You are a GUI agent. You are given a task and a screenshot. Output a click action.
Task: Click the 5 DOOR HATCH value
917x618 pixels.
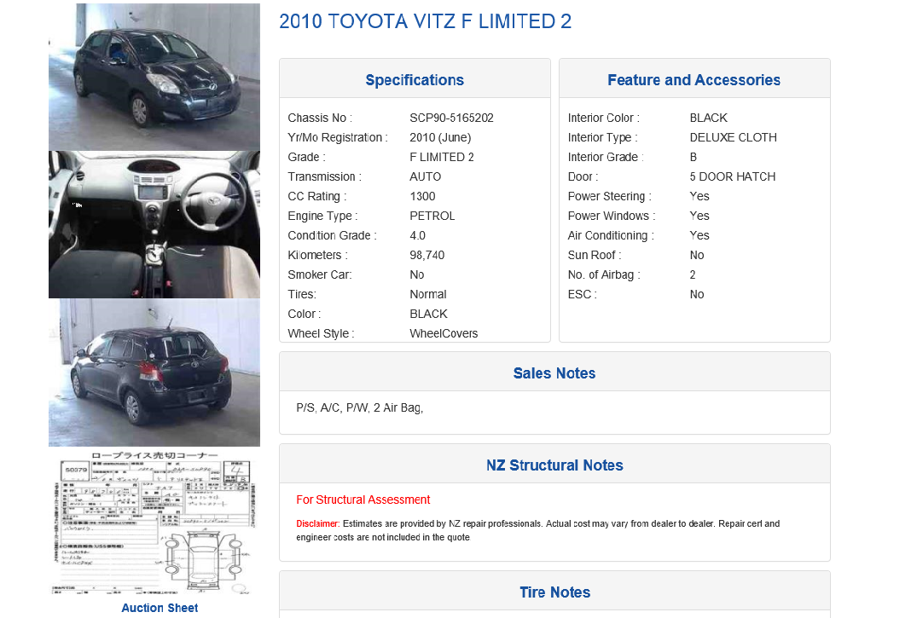click(x=733, y=176)
